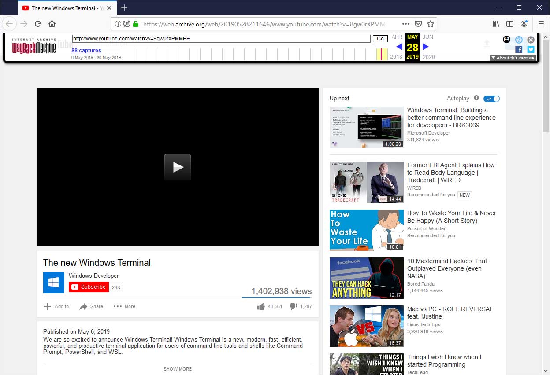Close the Wayback Machine toolbar
Image resolution: width=550 pixels, height=375 pixels.
531,40
